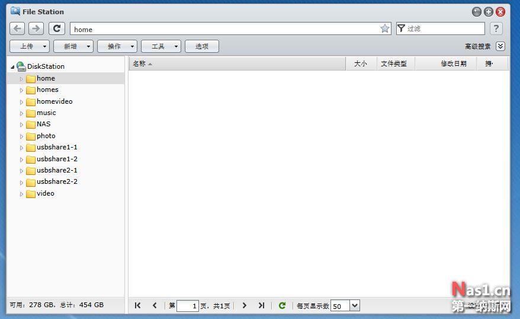Open help with the question mark button
The height and width of the screenshot is (319, 520).
tap(496, 28)
